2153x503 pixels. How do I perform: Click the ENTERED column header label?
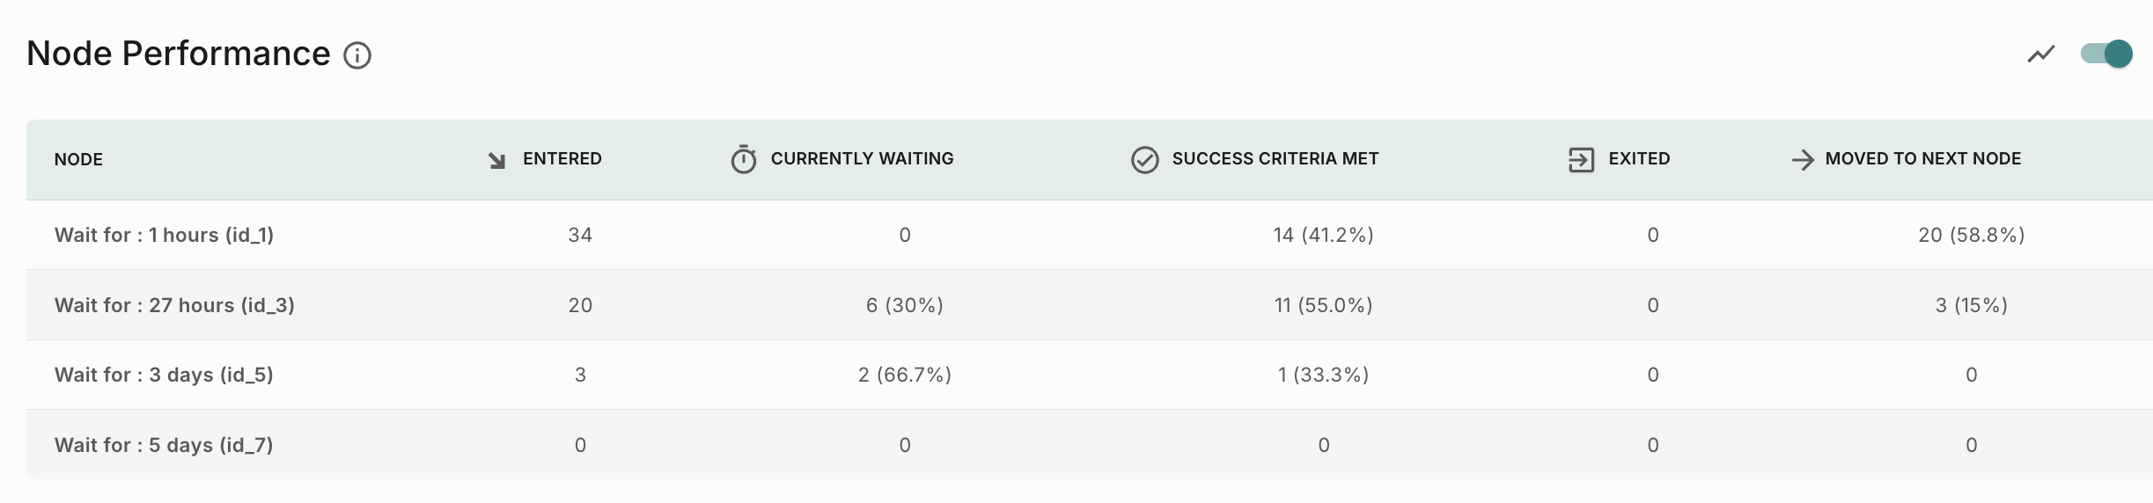coord(562,159)
